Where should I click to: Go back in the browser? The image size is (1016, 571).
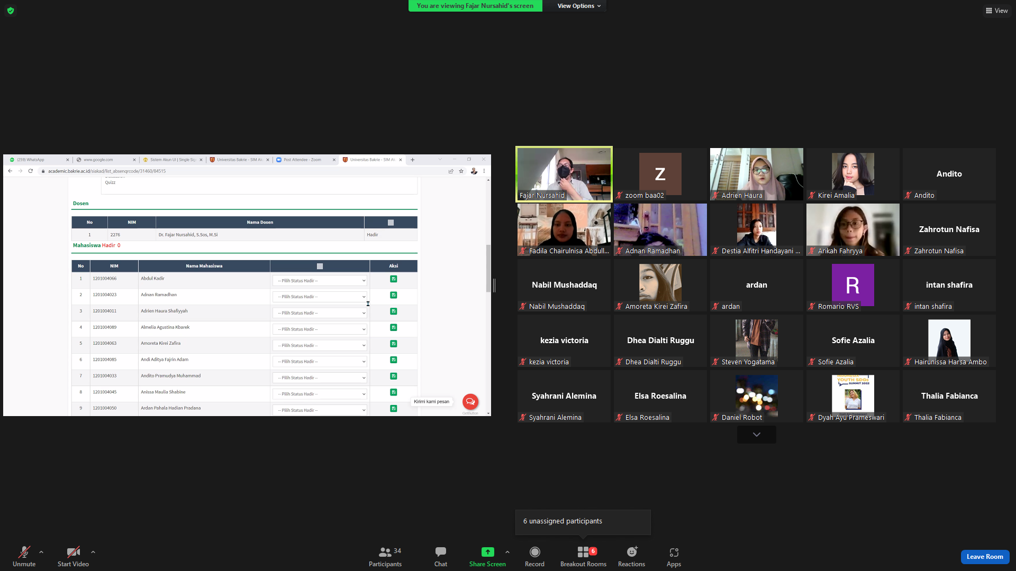pyautogui.click(x=10, y=171)
